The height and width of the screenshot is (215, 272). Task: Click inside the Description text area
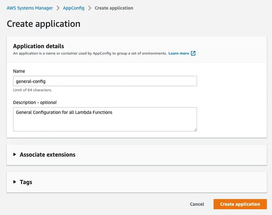(105, 119)
